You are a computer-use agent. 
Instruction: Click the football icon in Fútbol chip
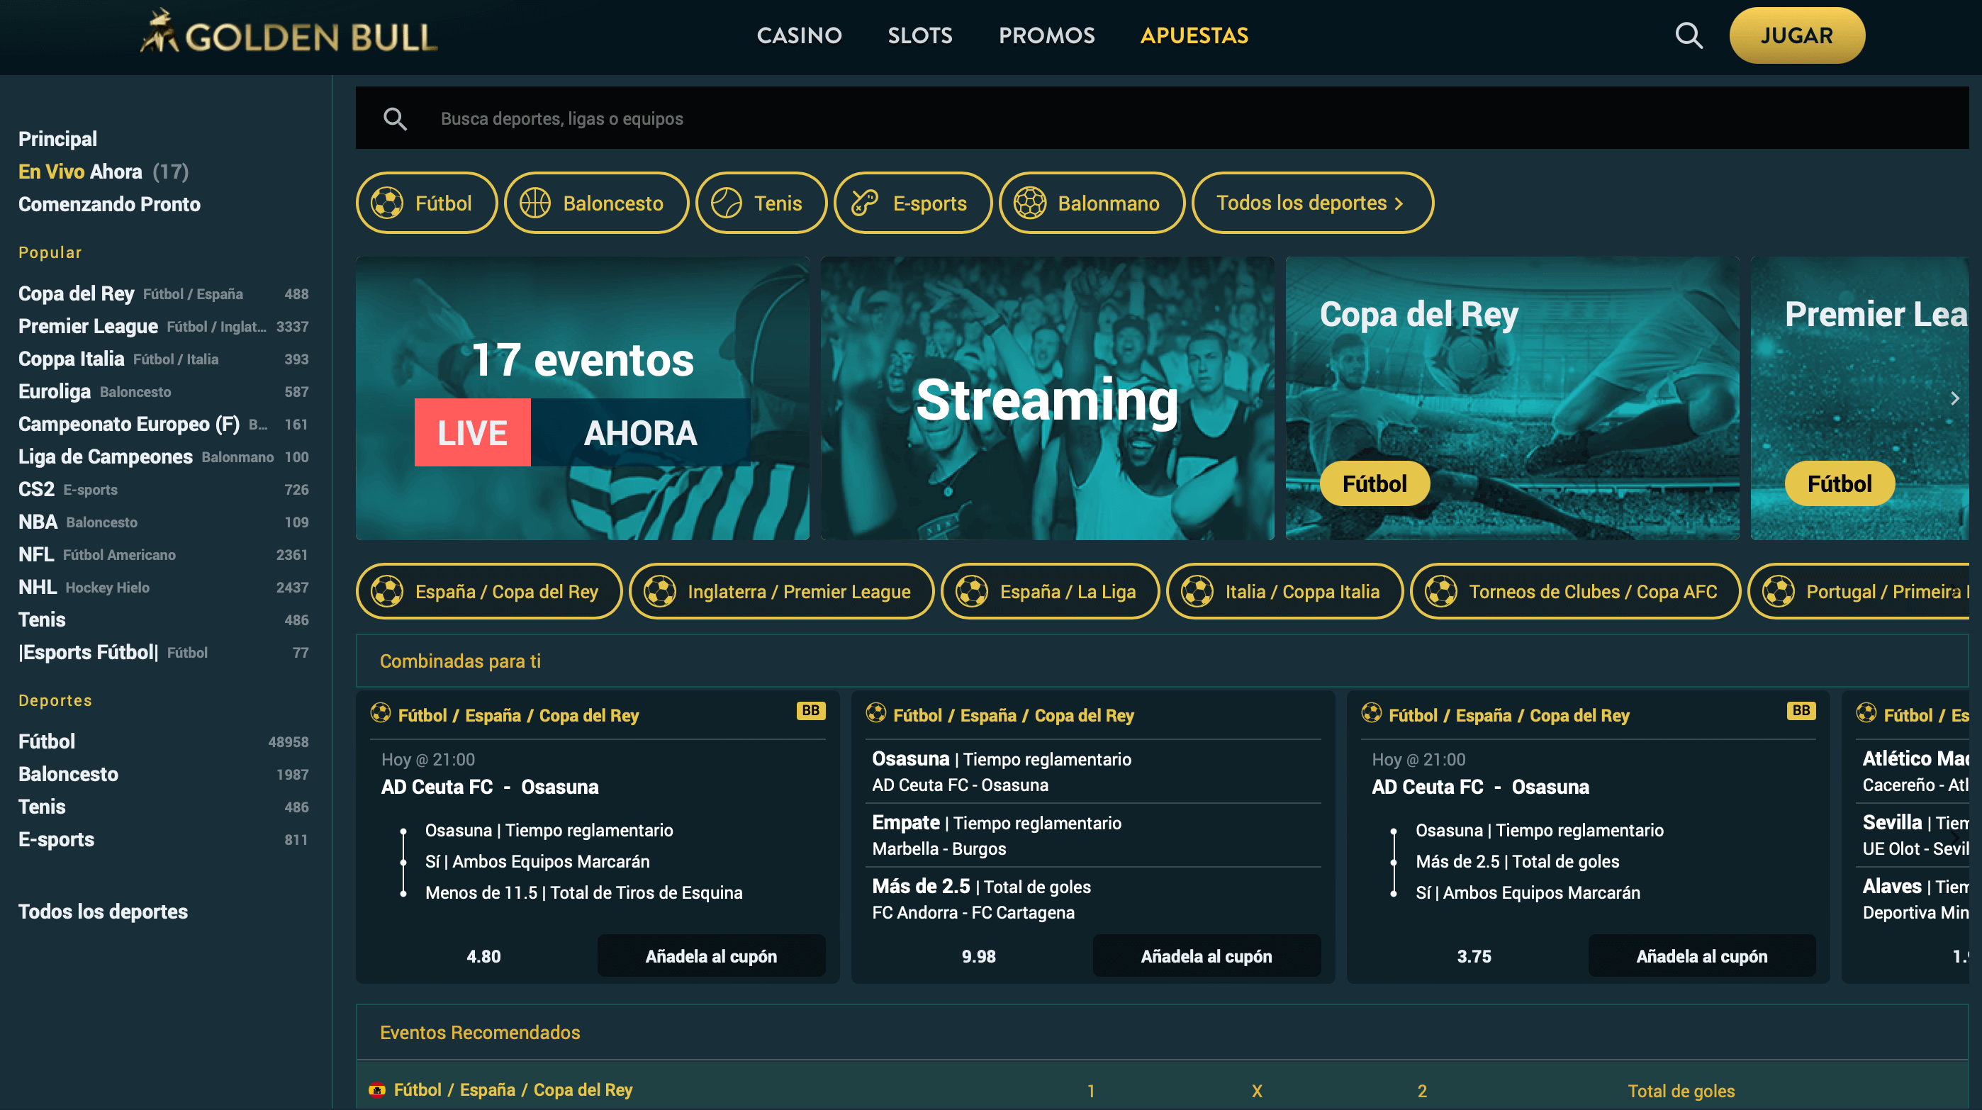click(387, 203)
